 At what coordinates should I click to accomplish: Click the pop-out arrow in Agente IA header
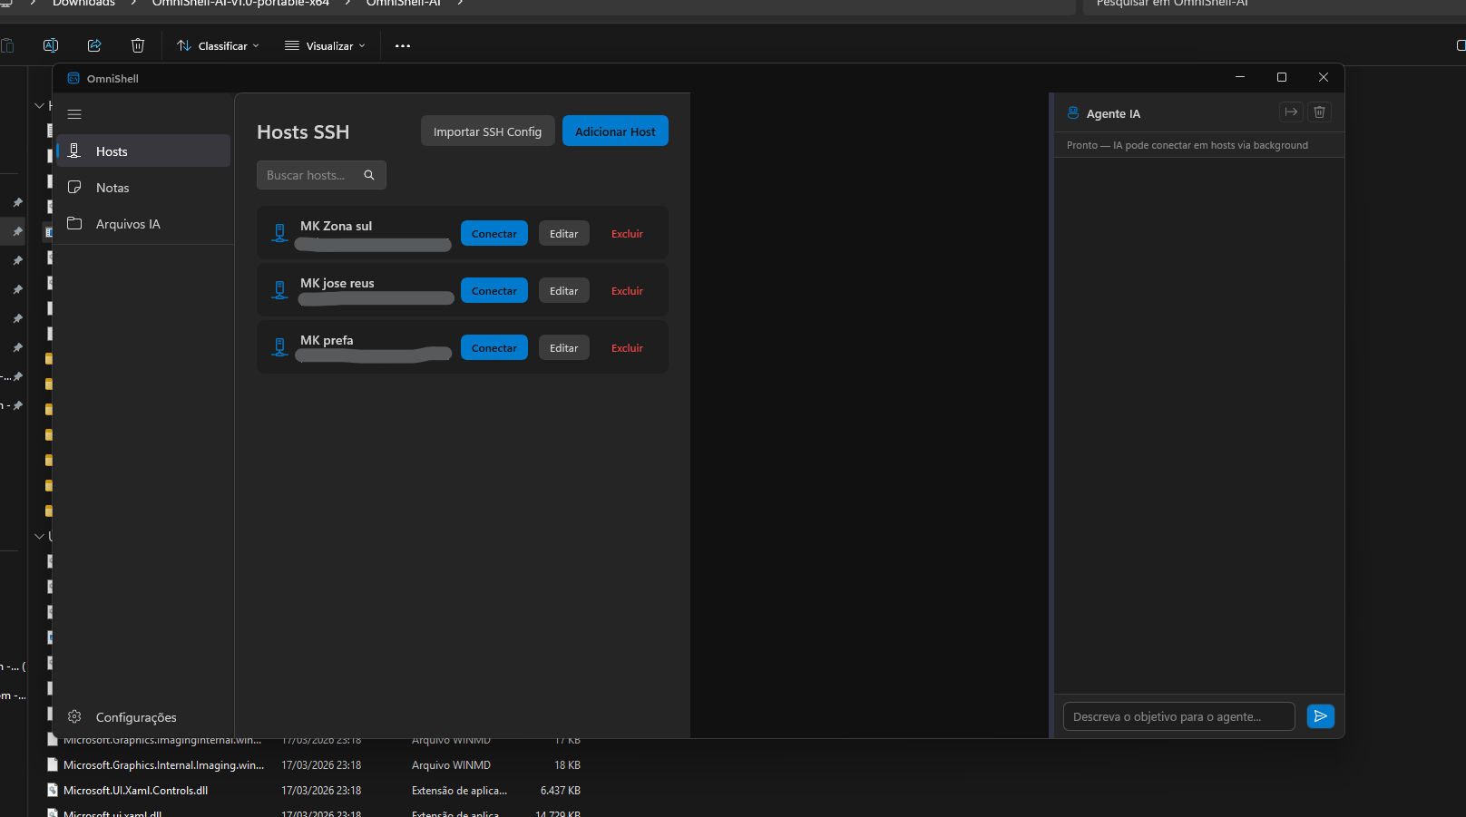coord(1291,112)
